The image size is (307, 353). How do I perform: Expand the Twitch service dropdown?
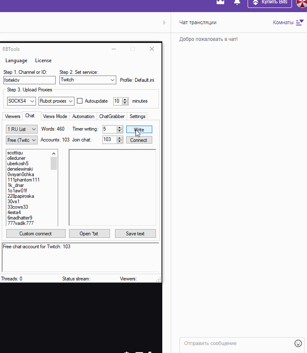click(x=113, y=80)
